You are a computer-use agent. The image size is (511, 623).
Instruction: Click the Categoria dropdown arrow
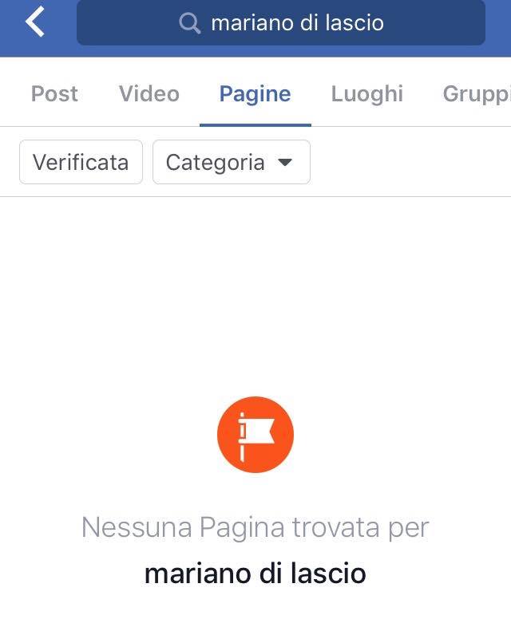point(285,162)
